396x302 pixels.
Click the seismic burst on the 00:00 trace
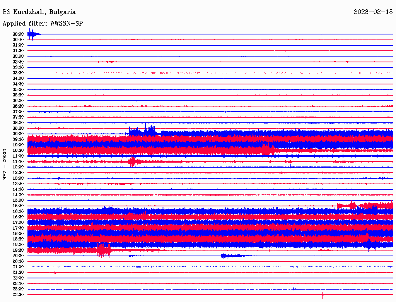[34, 34]
